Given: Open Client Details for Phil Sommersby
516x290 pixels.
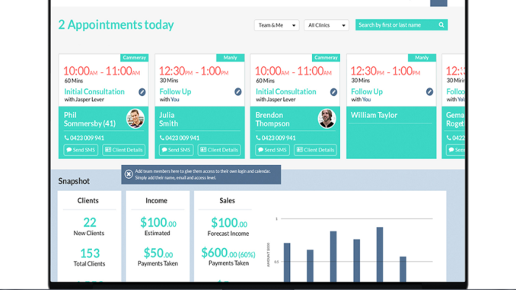Looking at the screenshot, I should tap(124, 150).
